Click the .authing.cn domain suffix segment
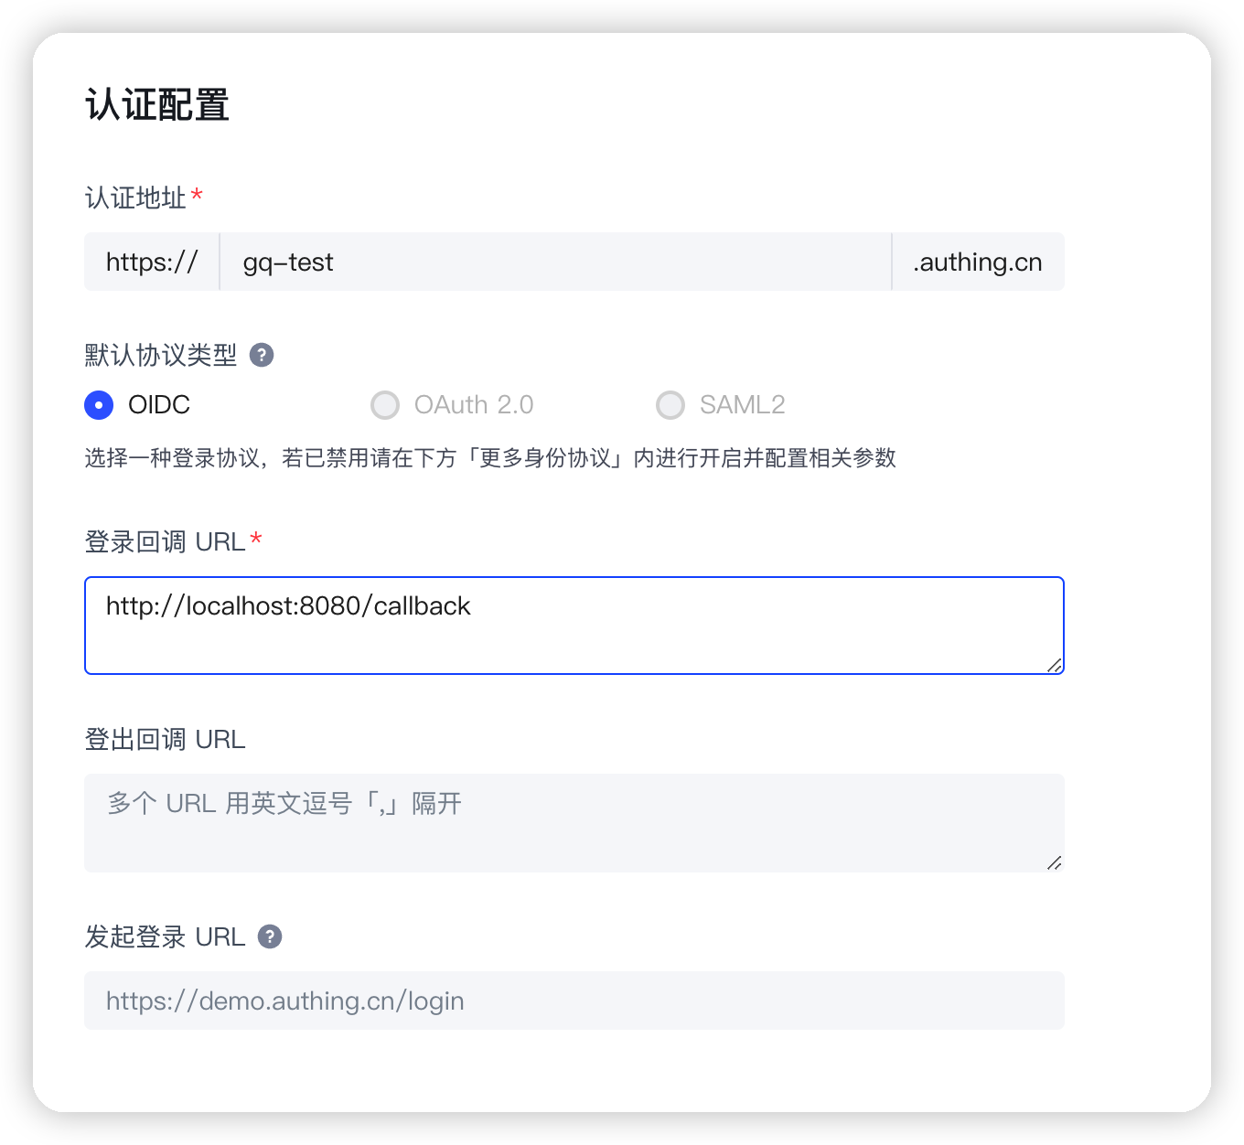1244x1145 pixels. (977, 262)
